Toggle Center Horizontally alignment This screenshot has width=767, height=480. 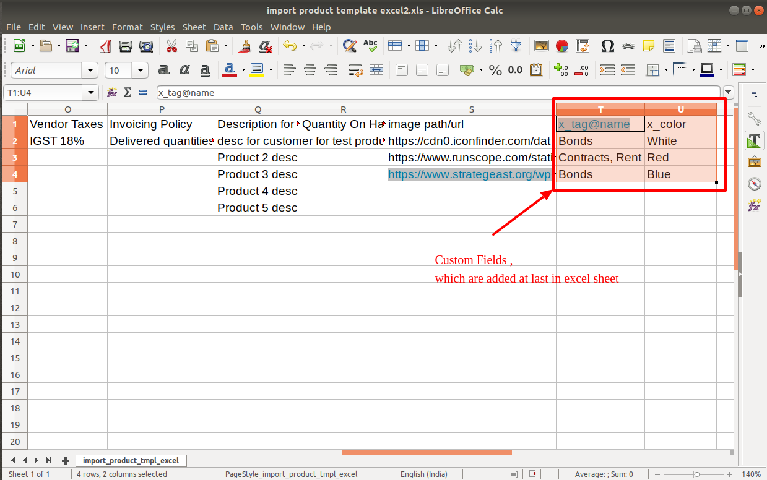[x=310, y=70]
